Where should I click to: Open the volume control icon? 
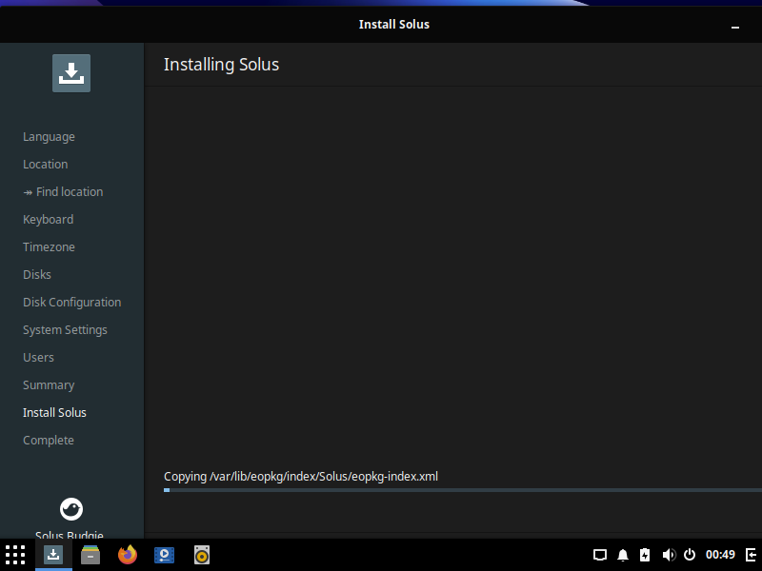pyautogui.click(x=669, y=555)
